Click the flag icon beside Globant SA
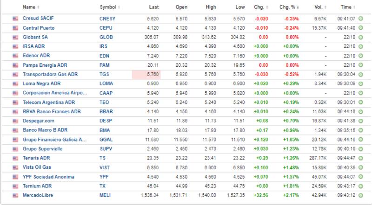The height and width of the screenshot is (205, 372). (15, 37)
